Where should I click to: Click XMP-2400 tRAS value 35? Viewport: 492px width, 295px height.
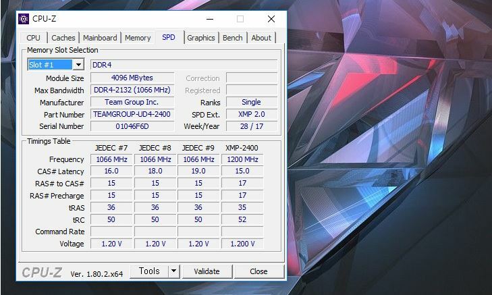(242, 207)
